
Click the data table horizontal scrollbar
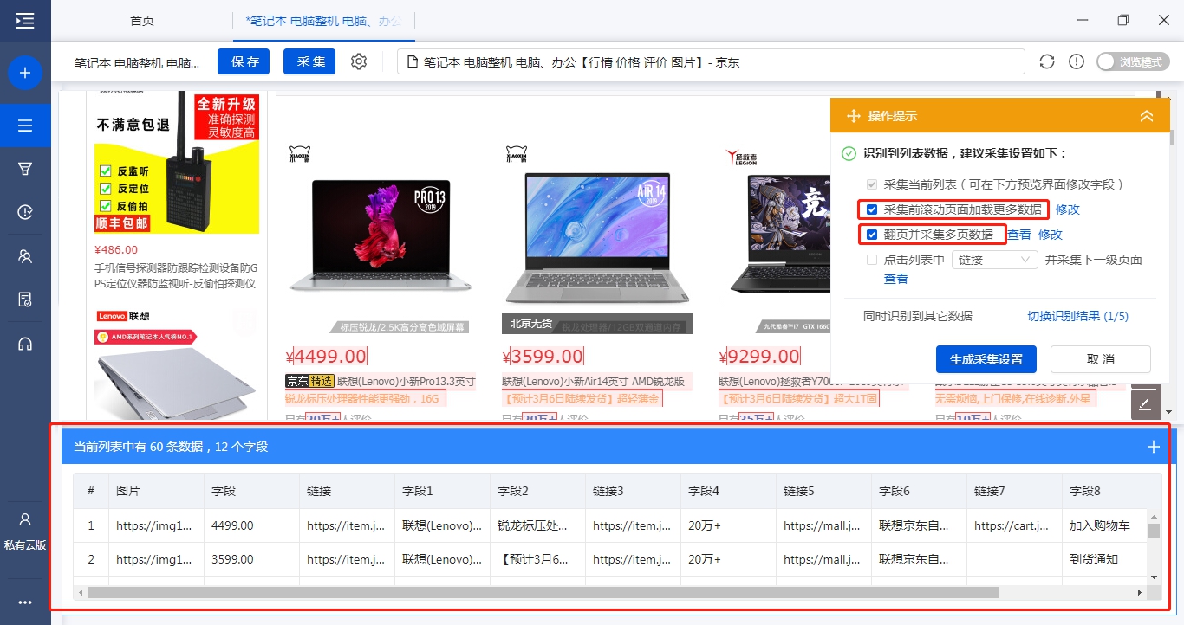pos(543,593)
